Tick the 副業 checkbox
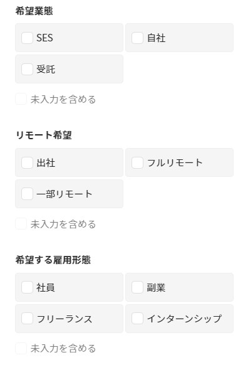Image resolution: width=248 pixels, height=365 pixels. 137,287
